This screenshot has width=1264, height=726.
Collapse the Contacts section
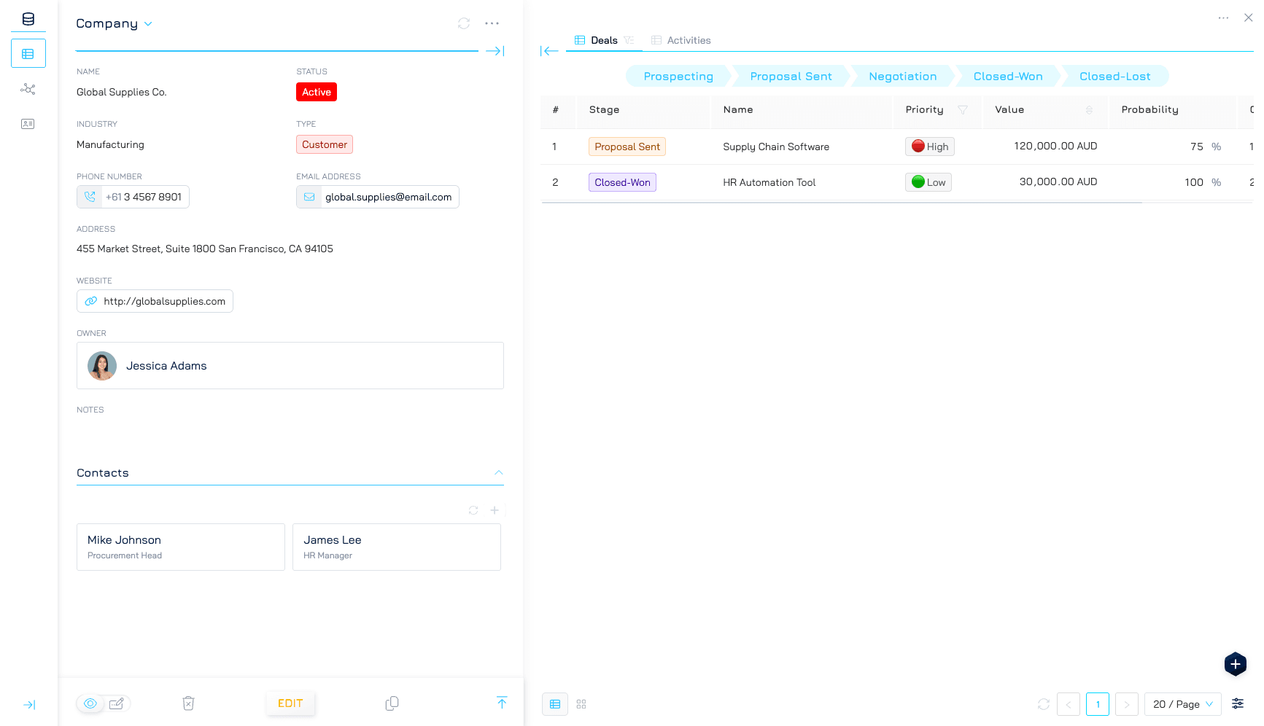pyautogui.click(x=499, y=473)
